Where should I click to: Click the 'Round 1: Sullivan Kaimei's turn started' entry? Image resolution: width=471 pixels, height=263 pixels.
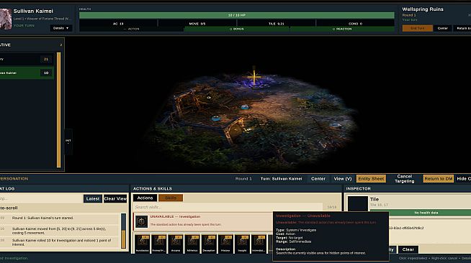[60, 218]
